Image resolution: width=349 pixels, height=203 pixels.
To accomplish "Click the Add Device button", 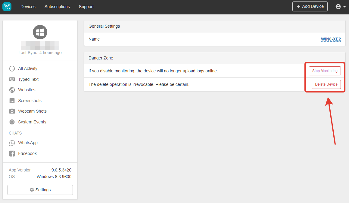I will coord(310,6).
